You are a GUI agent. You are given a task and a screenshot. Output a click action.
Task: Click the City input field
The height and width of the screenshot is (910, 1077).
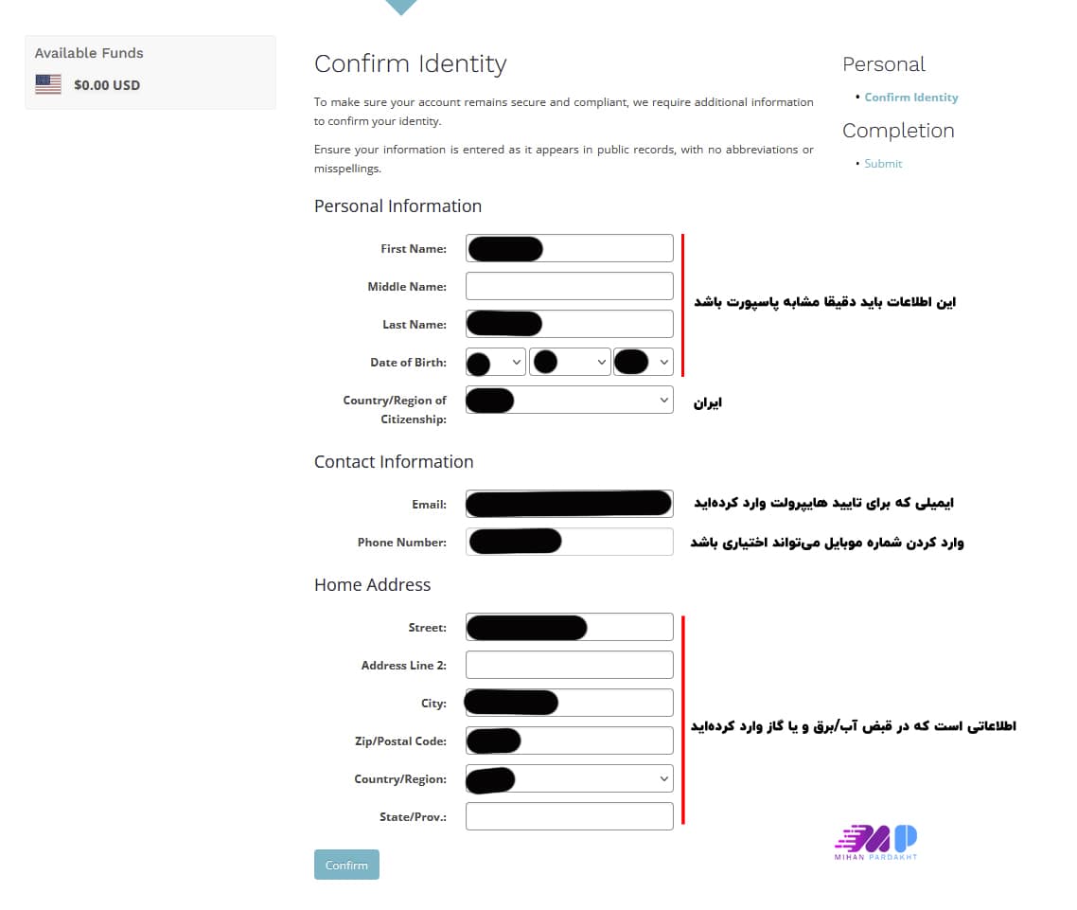click(x=615, y=703)
